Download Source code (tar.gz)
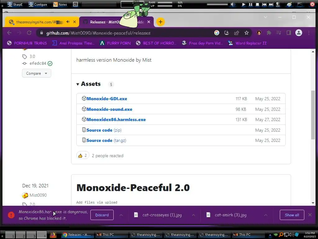 106,140
